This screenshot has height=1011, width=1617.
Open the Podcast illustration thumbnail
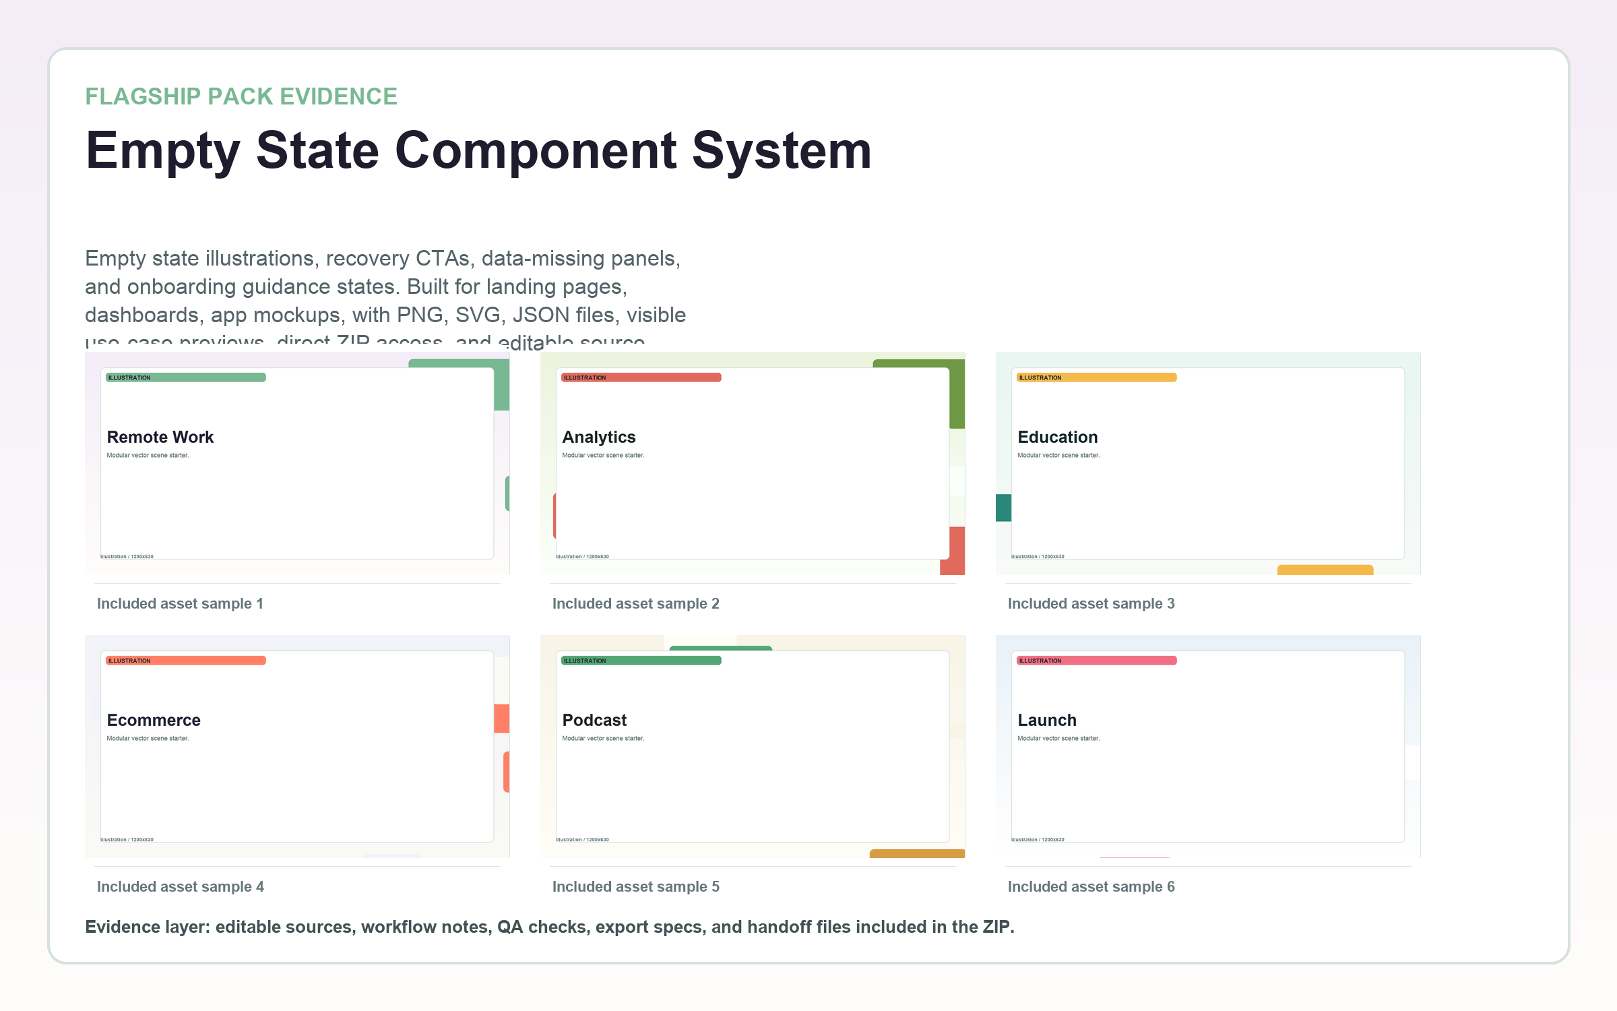[x=753, y=746]
